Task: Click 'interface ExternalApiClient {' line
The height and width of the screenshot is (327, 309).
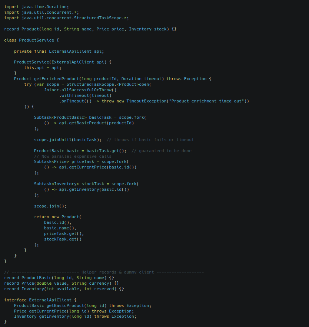Action: [x=40, y=300]
